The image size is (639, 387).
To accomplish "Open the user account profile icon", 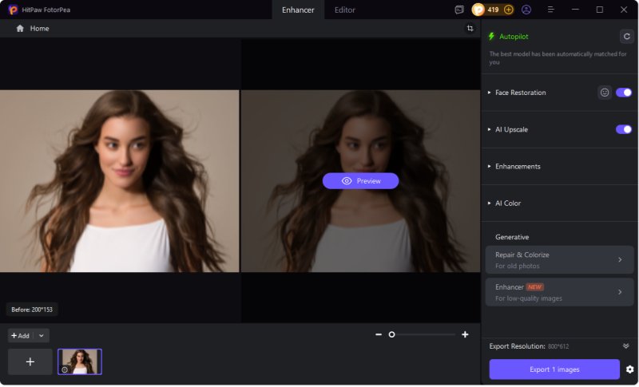I will click(526, 10).
